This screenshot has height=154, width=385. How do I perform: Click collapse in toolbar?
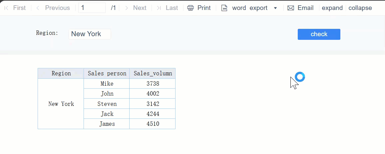click(x=360, y=8)
